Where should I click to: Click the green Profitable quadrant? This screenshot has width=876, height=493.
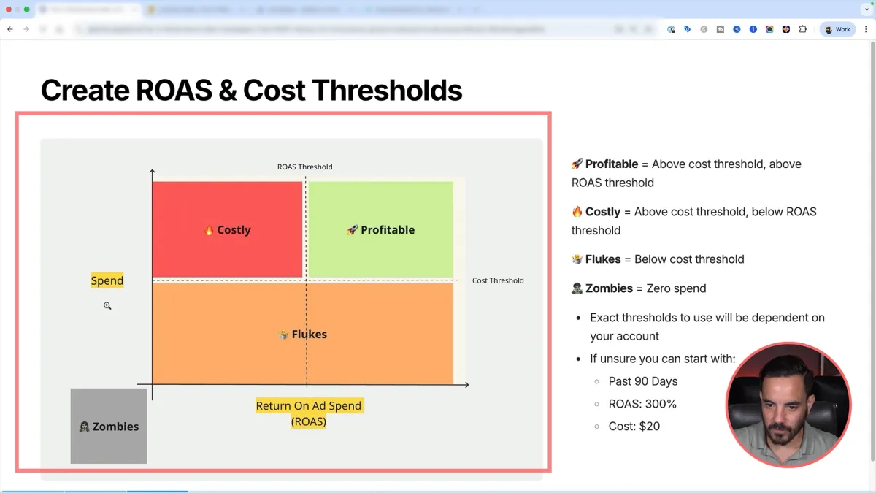click(x=380, y=229)
